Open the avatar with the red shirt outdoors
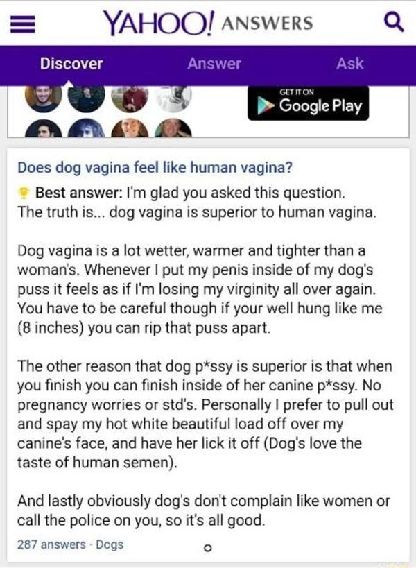416x568 pixels. tap(130, 99)
